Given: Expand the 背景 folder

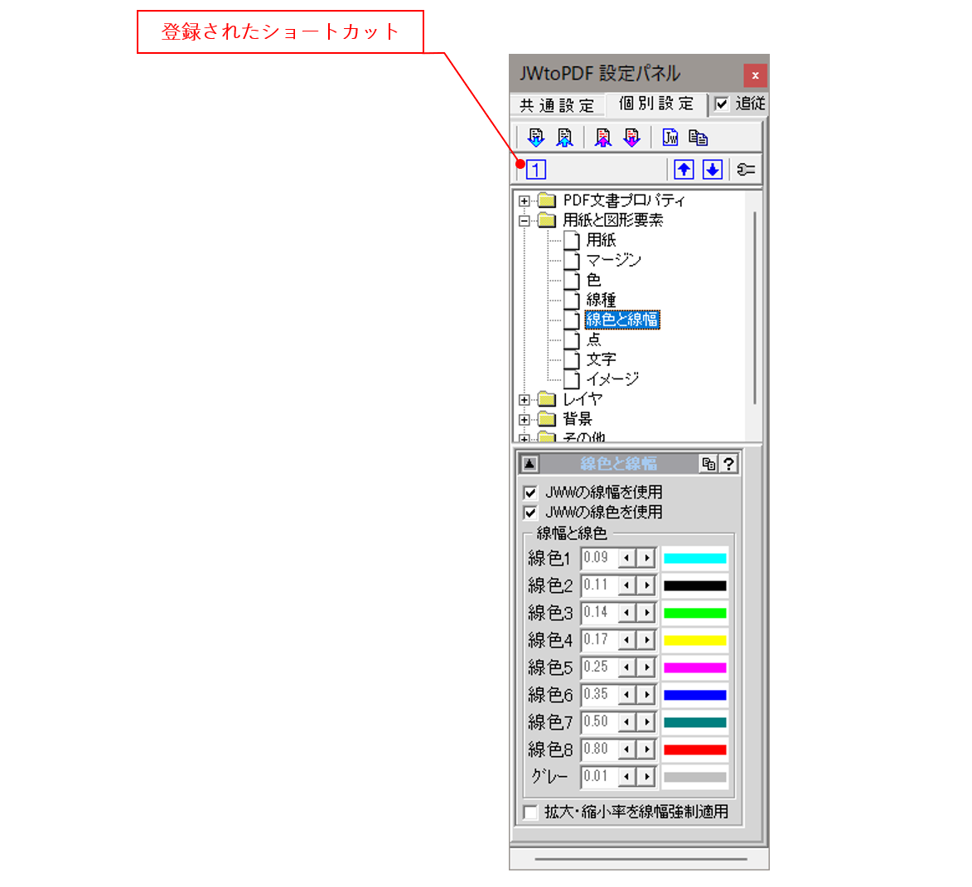Looking at the screenshot, I should pos(525,419).
